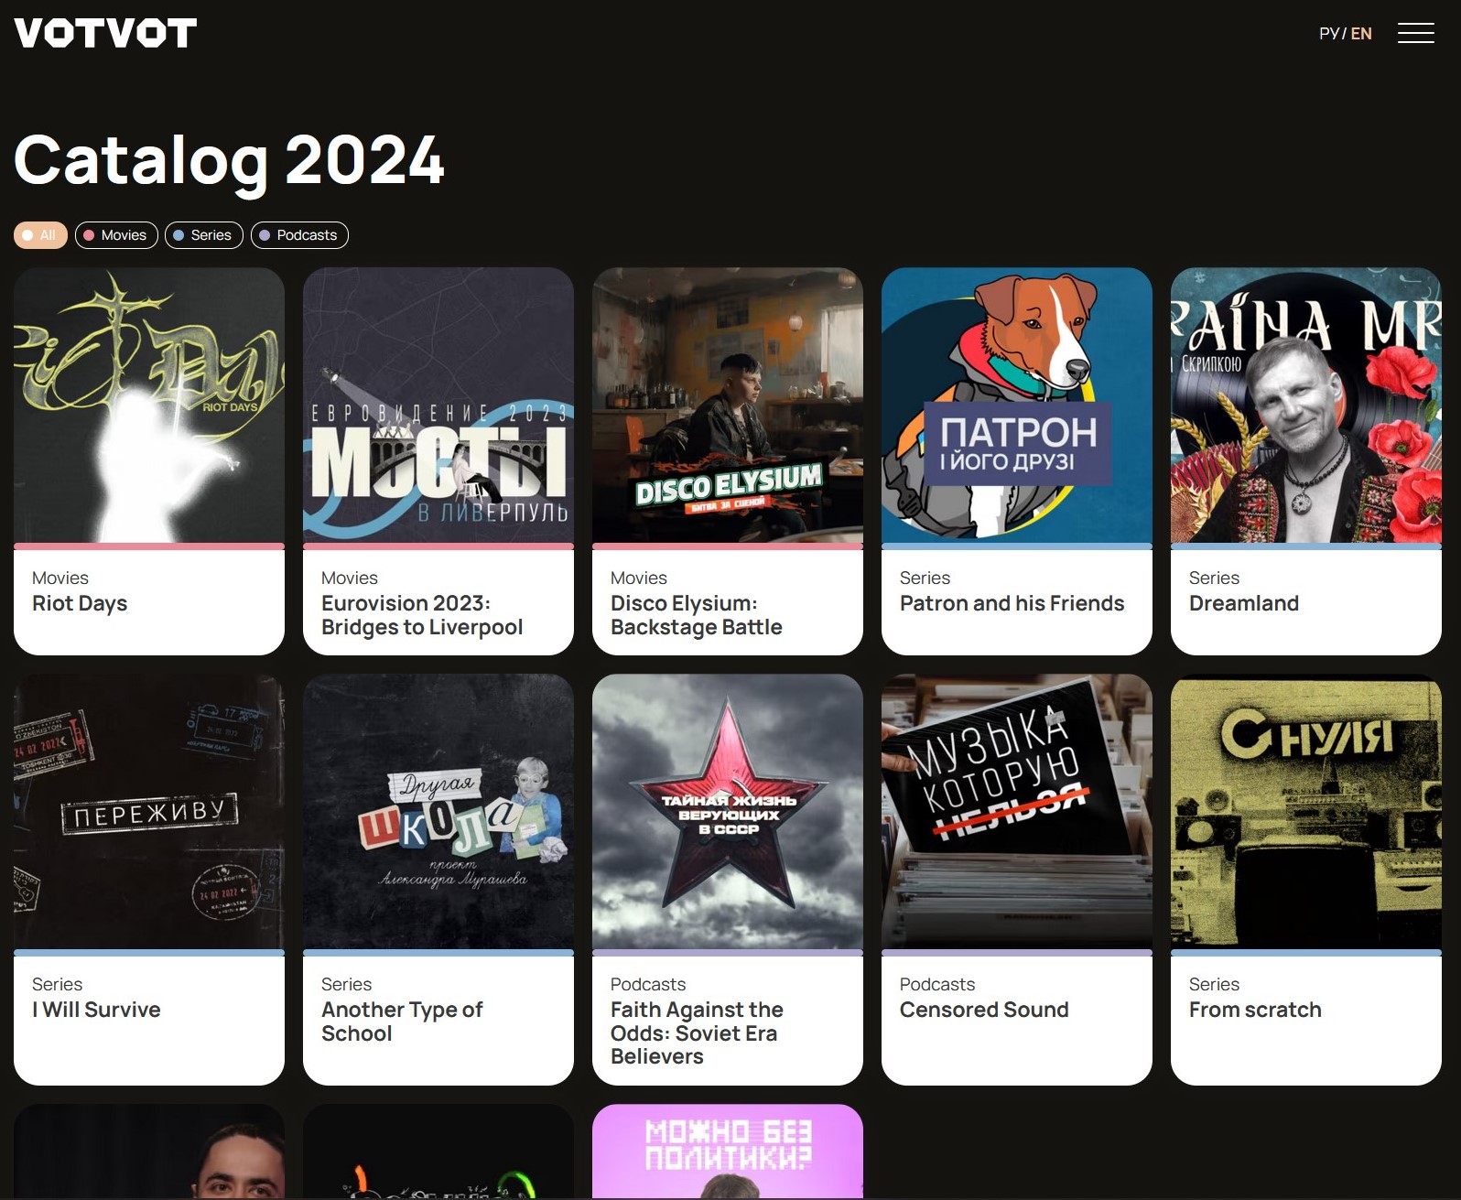Click the Dreamland series title
The height and width of the screenshot is (1200, 1461).
pos(1243,603)
